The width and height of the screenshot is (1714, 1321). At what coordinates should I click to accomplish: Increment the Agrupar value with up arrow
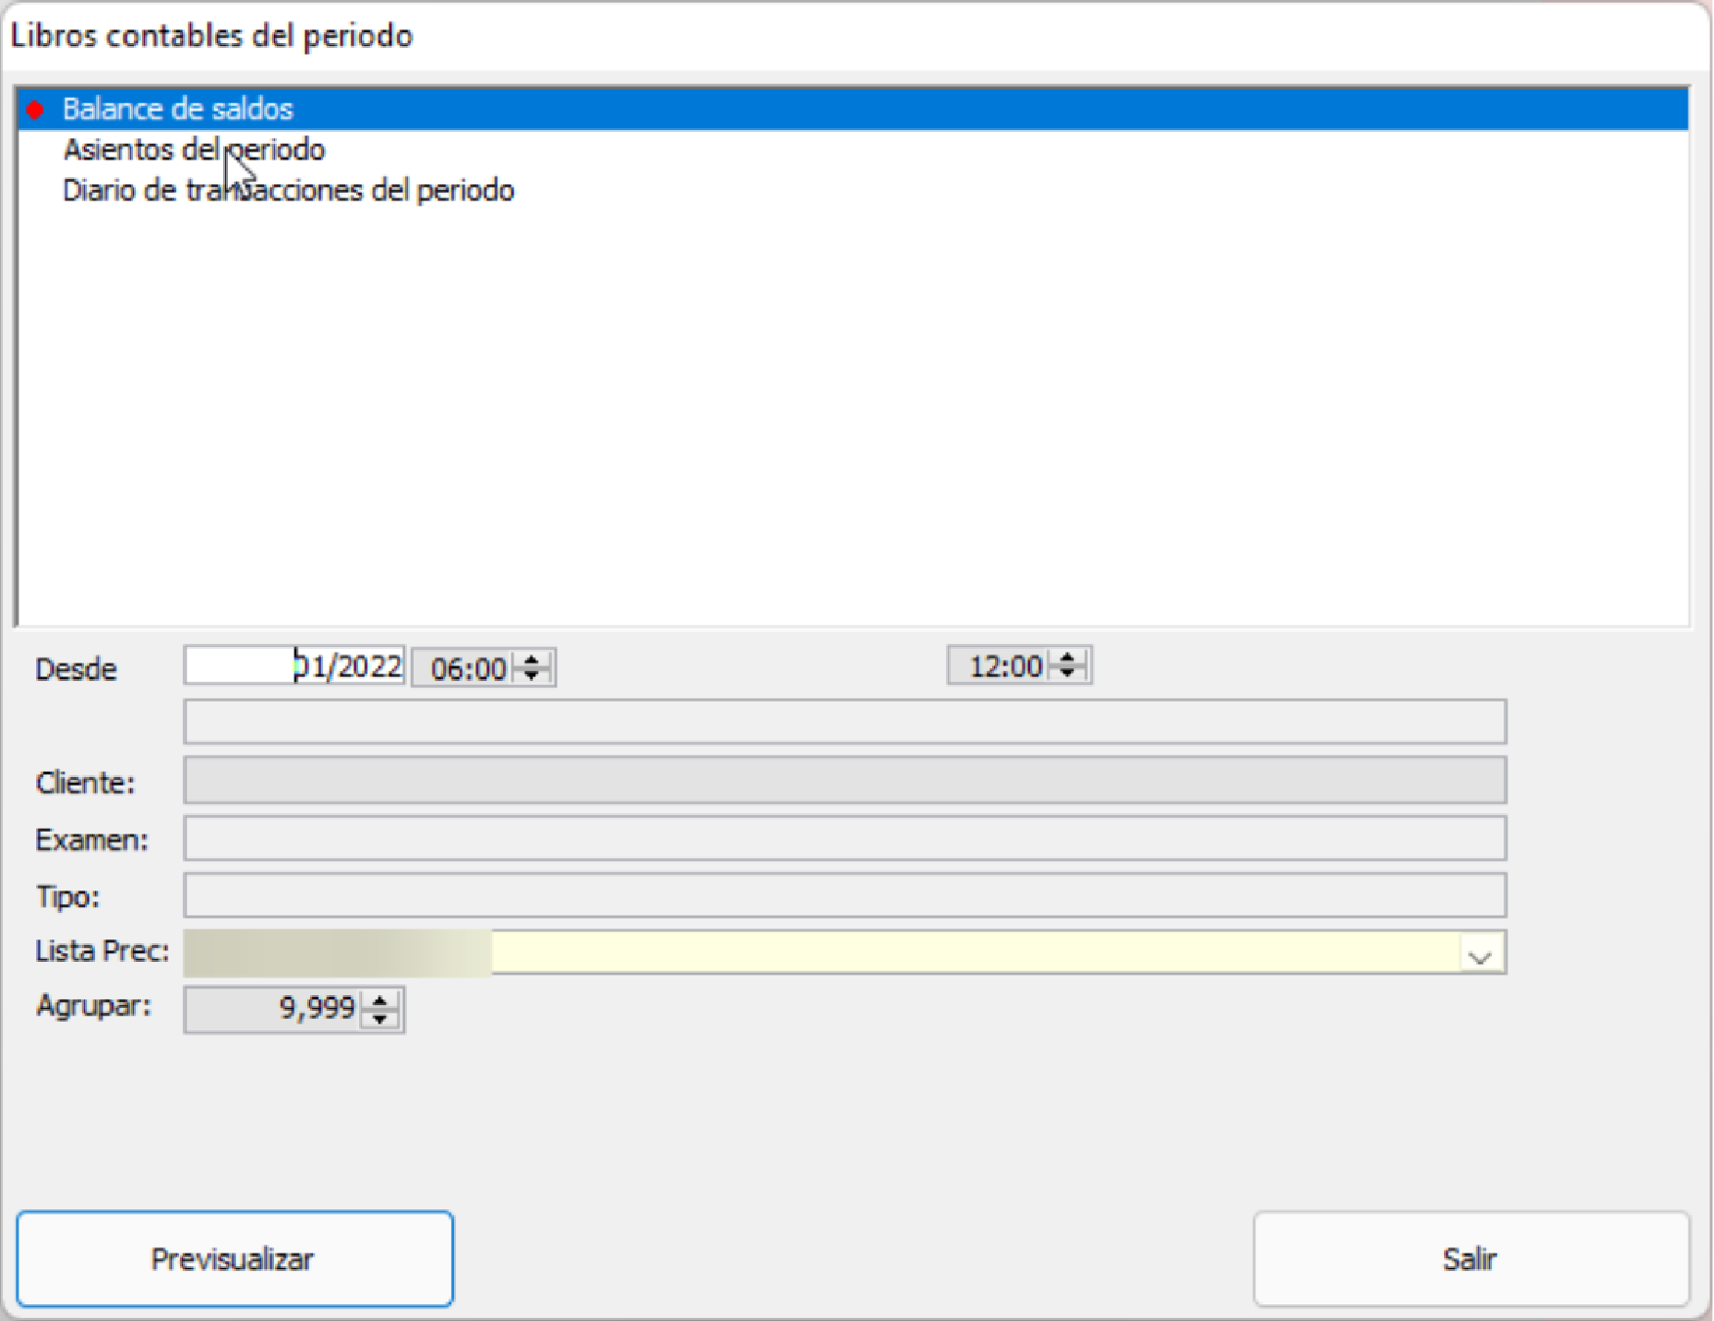[x=380, y=1001]
